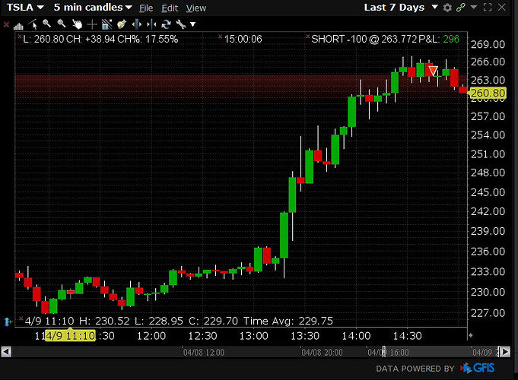Refresh the chart data

[166, 24]
